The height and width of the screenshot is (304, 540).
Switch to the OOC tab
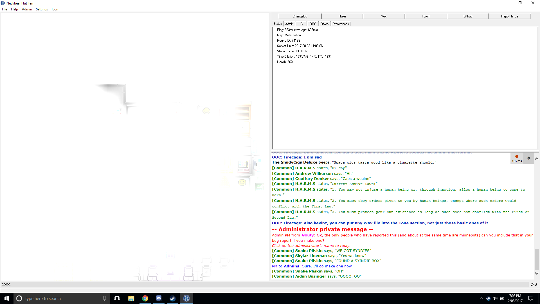tap(313, 24)
